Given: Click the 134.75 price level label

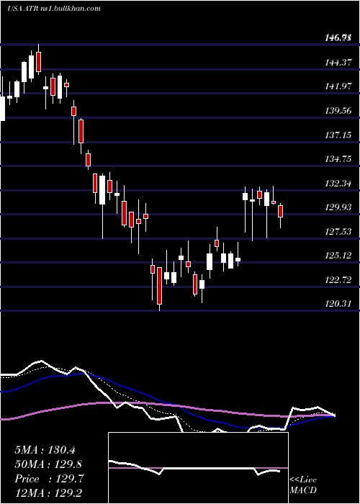Looking at the screenshot, I should point(337,159).
